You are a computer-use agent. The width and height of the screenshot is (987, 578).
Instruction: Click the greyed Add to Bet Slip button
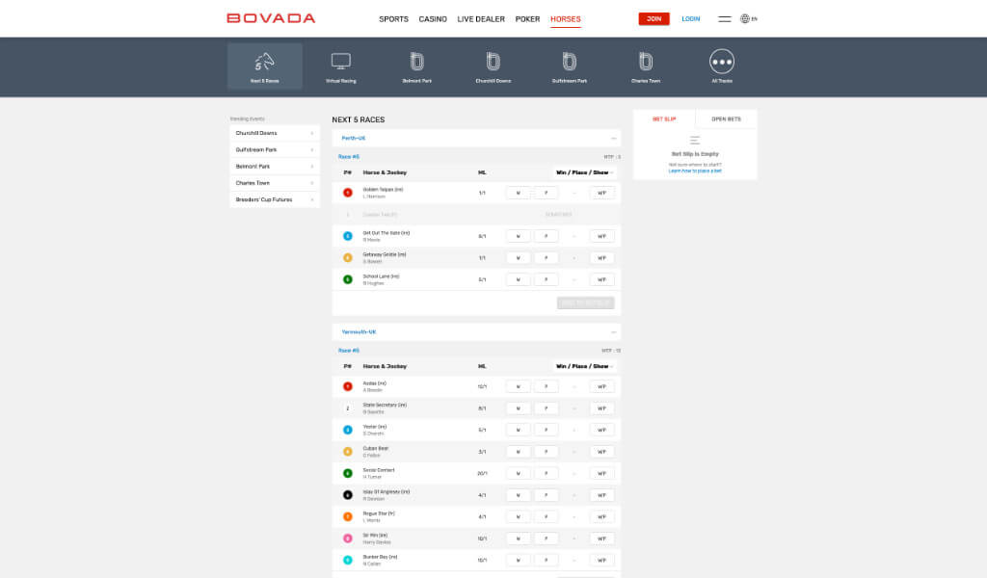585,303
